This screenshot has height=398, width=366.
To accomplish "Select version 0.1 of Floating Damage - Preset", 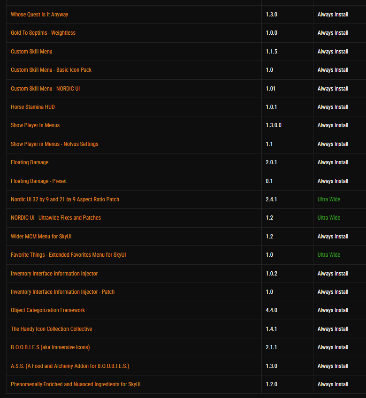I will [x=269, y=181].
